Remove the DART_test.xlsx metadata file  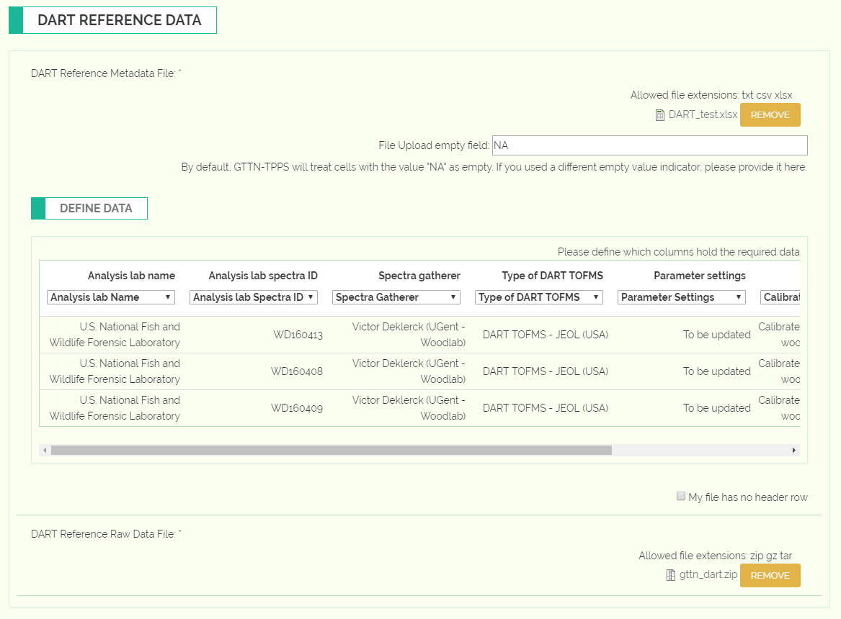[770, 115]
